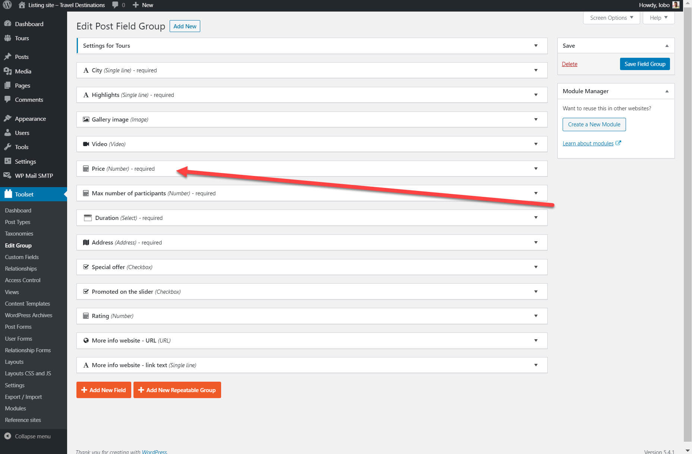Click the number icon of Price field
Viewport: 692px width, 454px height.
86,168
